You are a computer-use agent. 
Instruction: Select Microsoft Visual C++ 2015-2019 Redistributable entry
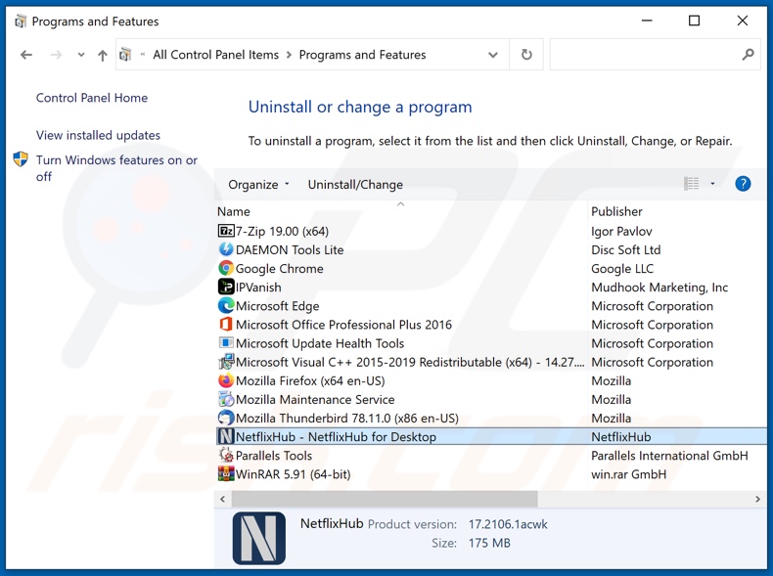coord(410,362)
